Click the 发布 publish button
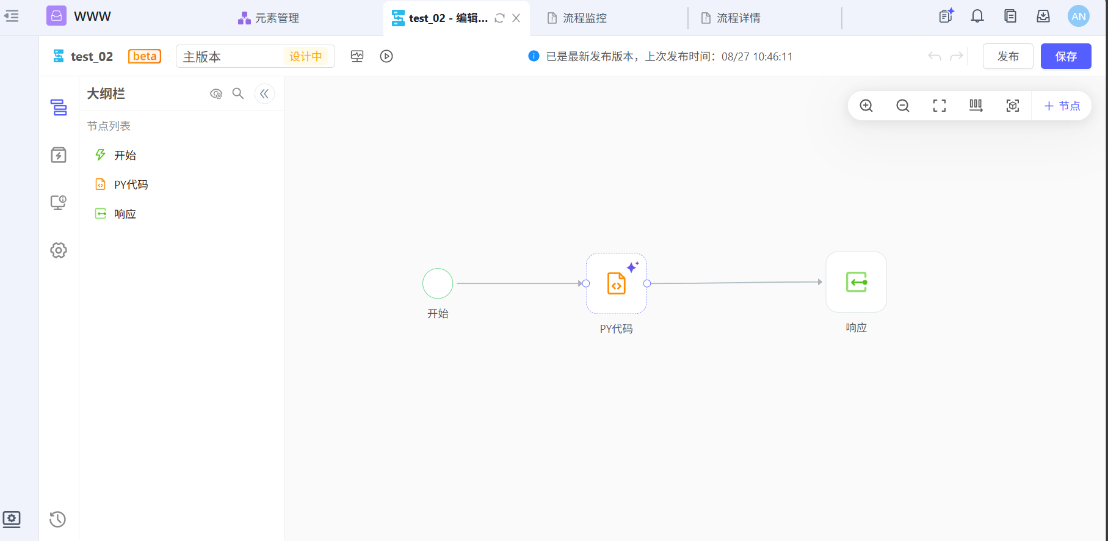This screenshot has width=1108, height=541. pyautogui.click(x=1007, y=56)
